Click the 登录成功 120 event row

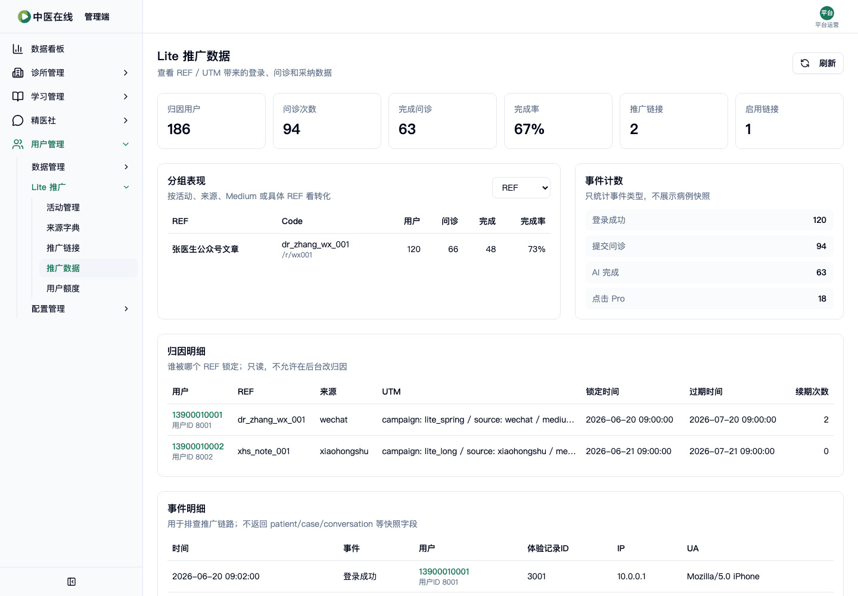pyautogui.click(x=709, y=220)
